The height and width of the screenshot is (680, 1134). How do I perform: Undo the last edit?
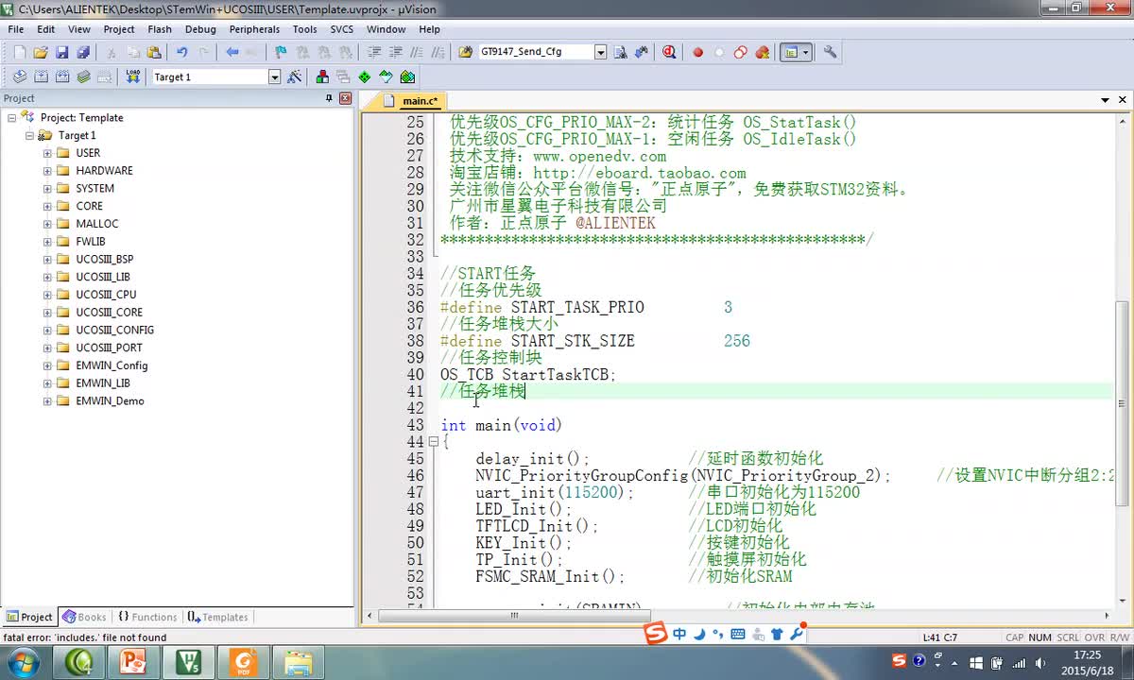182,53
